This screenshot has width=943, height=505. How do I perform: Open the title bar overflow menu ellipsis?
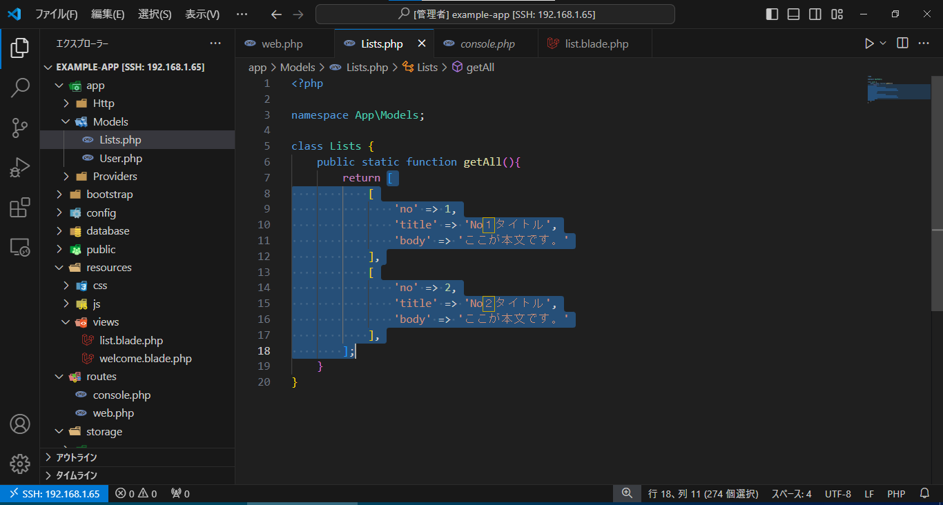click(242, 14)
